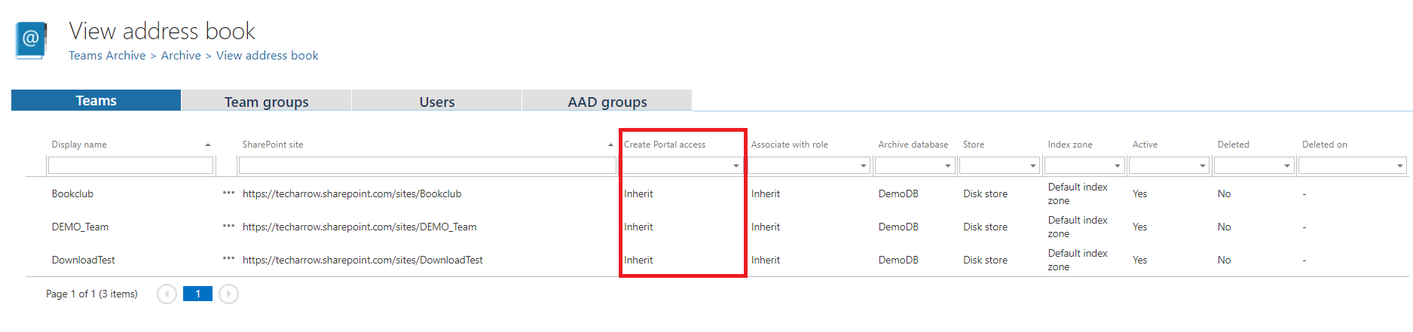The image size is (1413, 332).
Task: Open the AAD groups tab
Action: tap(607, 102)
